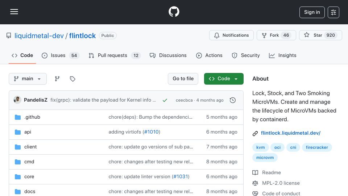Open the flintlock.liquidmetal.dev website link
This screenshot has width=348, height=196.
(x=290, y=133)
